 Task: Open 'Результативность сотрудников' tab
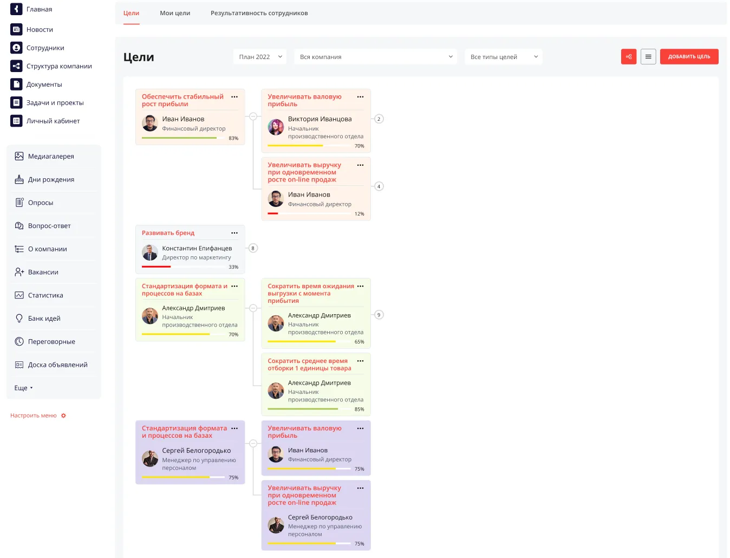259,13
